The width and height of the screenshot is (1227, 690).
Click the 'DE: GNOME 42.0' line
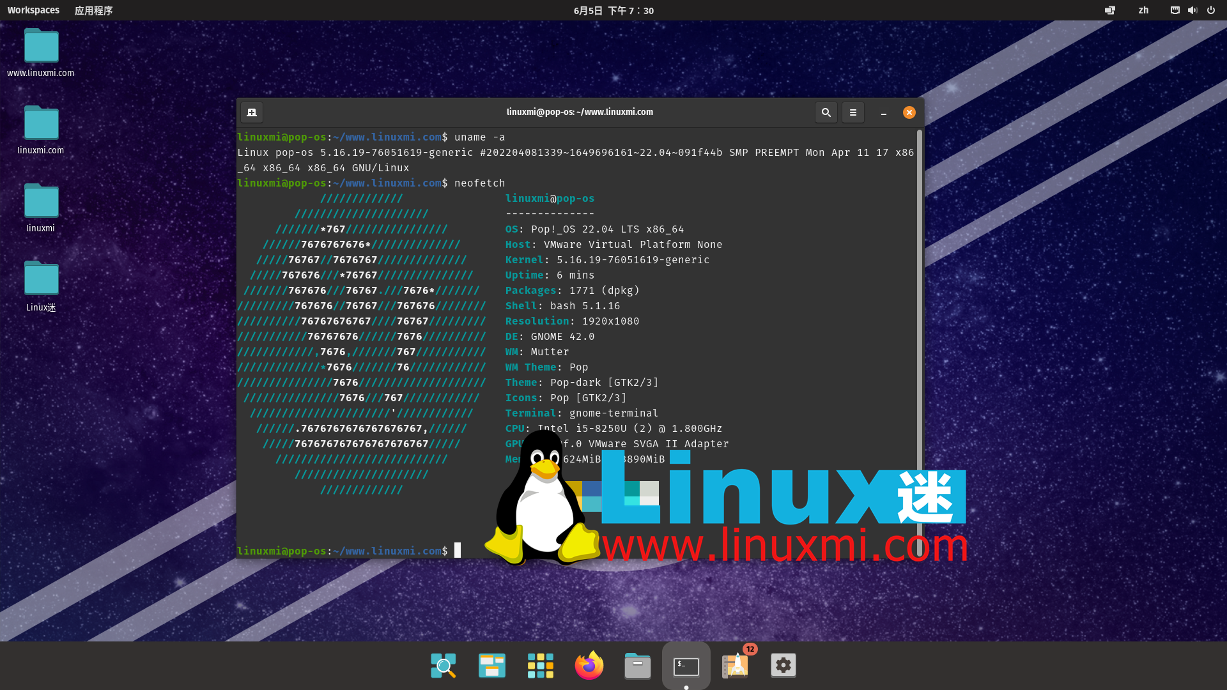(x=550, y=337)
